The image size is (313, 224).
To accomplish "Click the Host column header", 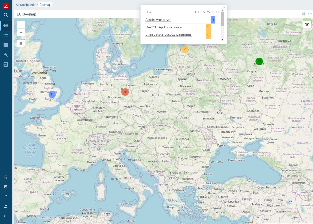I will (x=149, y=12).
